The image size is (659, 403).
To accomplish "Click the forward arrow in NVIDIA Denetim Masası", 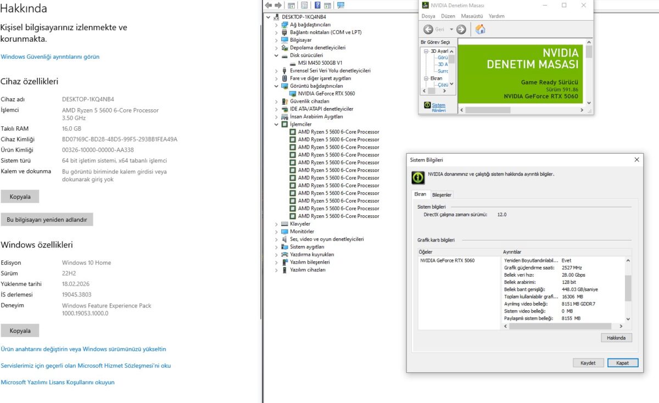I will coord(461,29).
